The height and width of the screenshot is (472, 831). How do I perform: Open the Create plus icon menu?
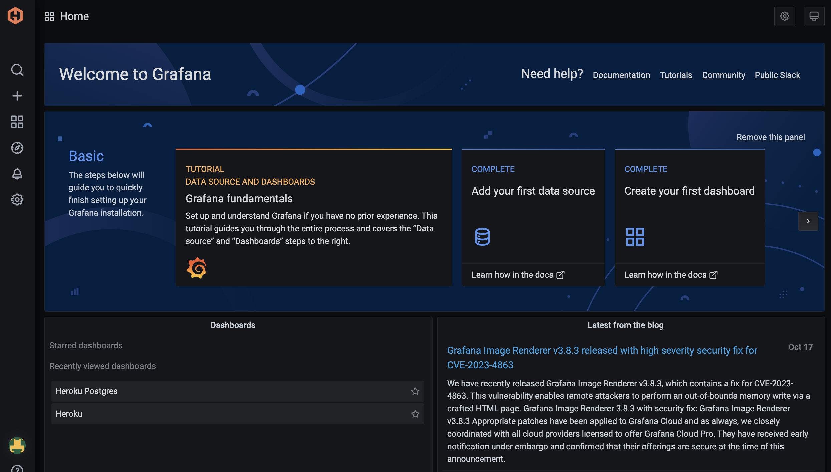pyautogui.click(x=17, y=96)
